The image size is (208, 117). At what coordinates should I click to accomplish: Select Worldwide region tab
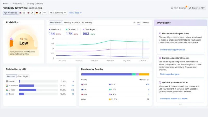click(x=11, y=13)
